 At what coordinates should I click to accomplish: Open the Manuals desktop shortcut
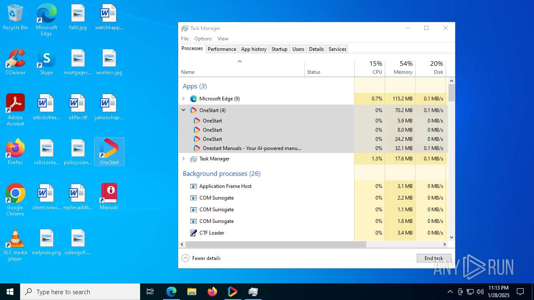coord(109,197)
